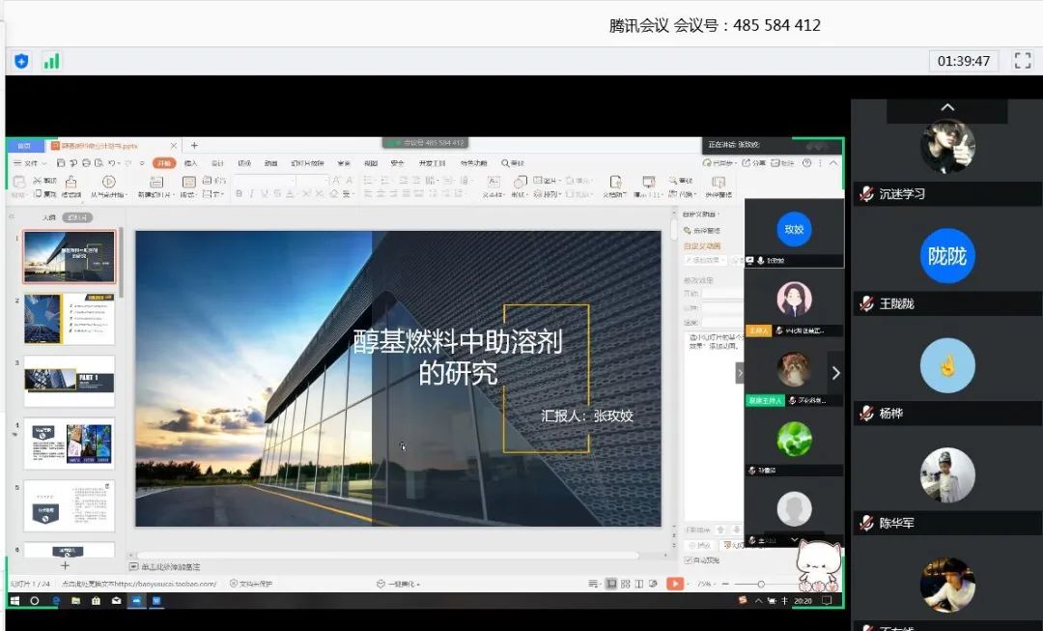
Task: Open the Edge browser from taskbar
Action: [57, 601]
